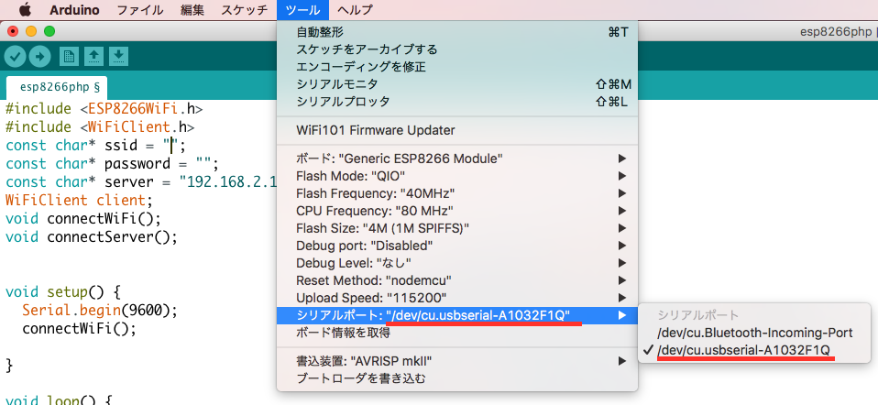Expand the 書込装置 AVRISP mkII submenu
The height and width of the screenshot is (405, 878).
(x=457, y=361)
